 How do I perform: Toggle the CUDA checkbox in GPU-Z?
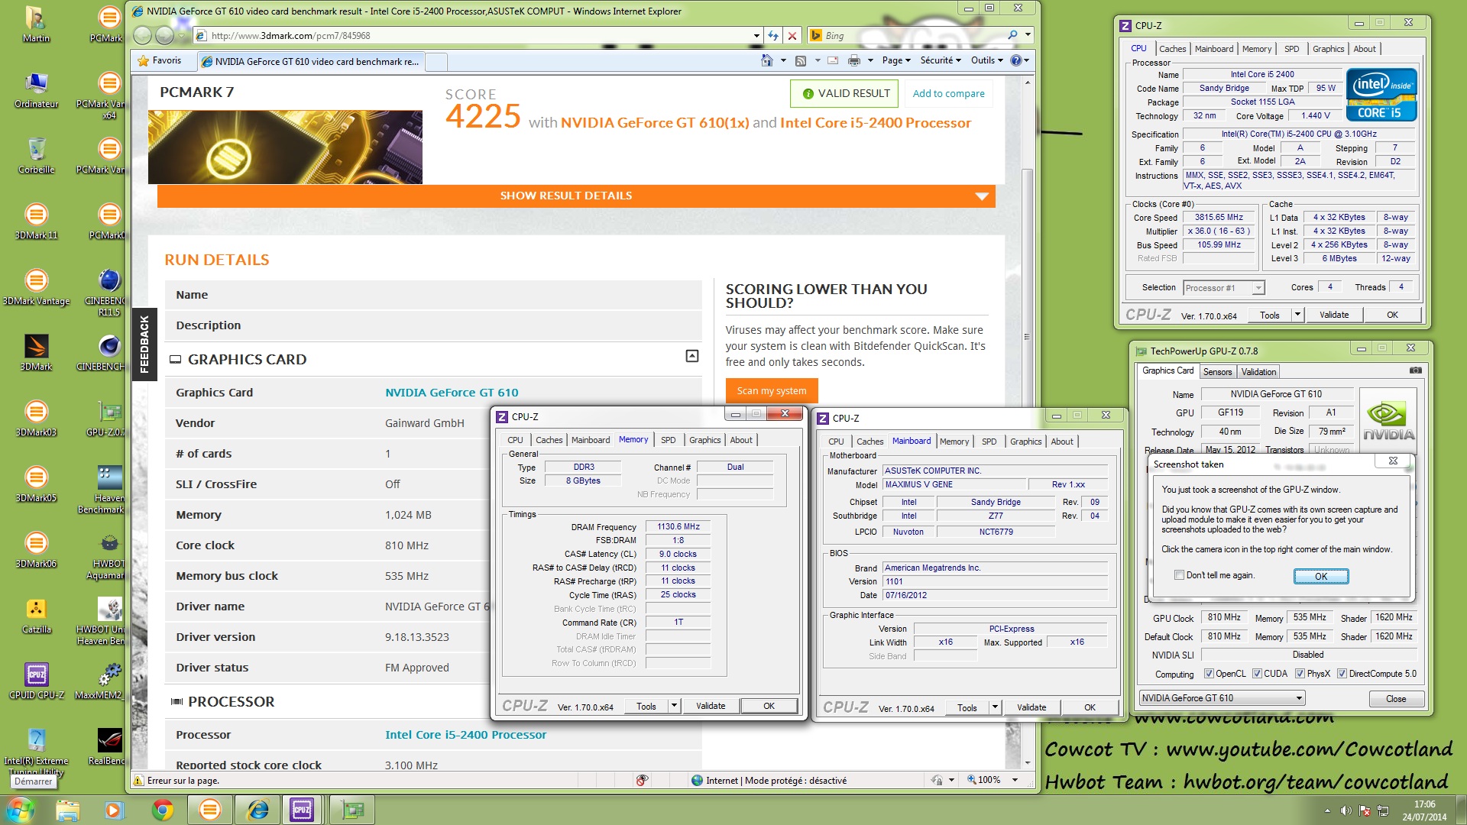1257,674
